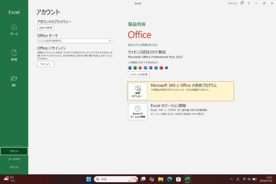Switch to フィードバック in the sidebar

[14, 159]
